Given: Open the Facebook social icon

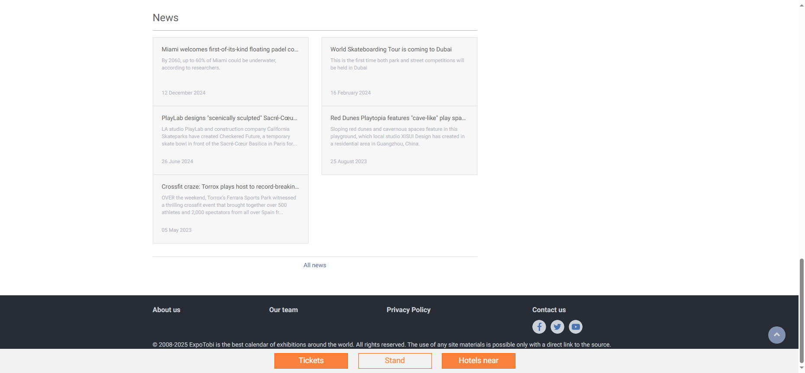Looking at the screenshot, I should pos(539,327).
